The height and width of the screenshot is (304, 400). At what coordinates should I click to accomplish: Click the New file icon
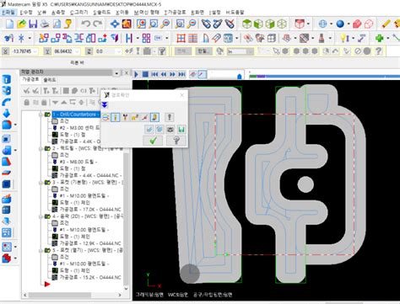point(9,24)
